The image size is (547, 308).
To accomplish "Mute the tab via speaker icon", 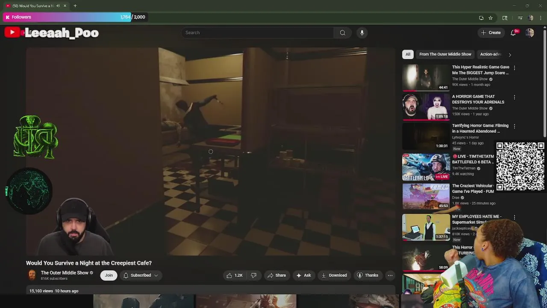I will (58, 6).
